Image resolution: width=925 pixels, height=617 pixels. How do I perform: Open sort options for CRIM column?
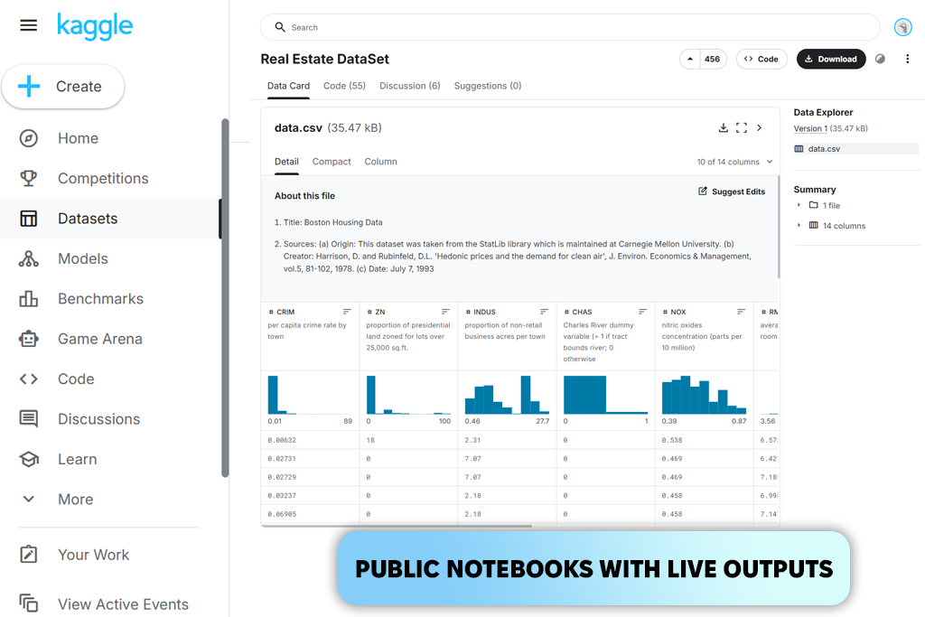click(x=347, y=312)
